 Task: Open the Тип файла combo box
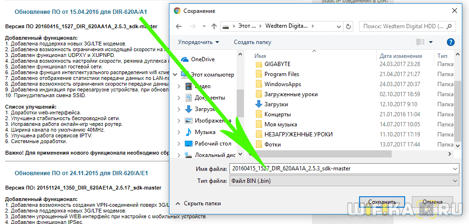tap(344, 181)
